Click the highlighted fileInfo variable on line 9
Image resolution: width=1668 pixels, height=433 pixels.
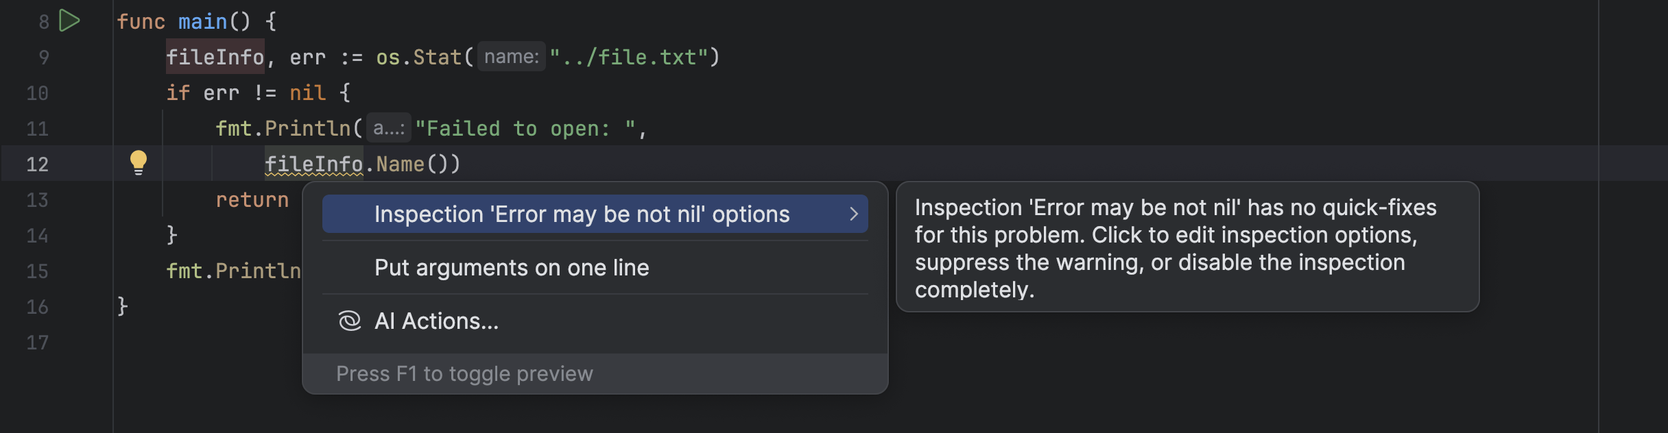[x=215, y=57]
